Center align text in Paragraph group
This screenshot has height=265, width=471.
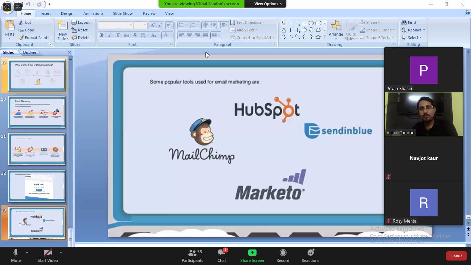[189, 35]
